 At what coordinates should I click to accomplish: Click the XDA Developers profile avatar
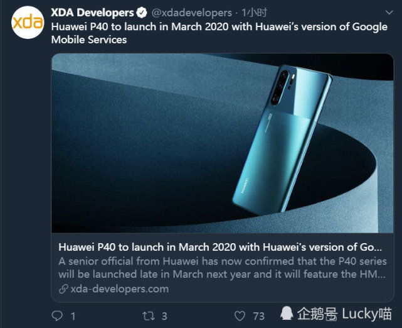coord(28,23)
